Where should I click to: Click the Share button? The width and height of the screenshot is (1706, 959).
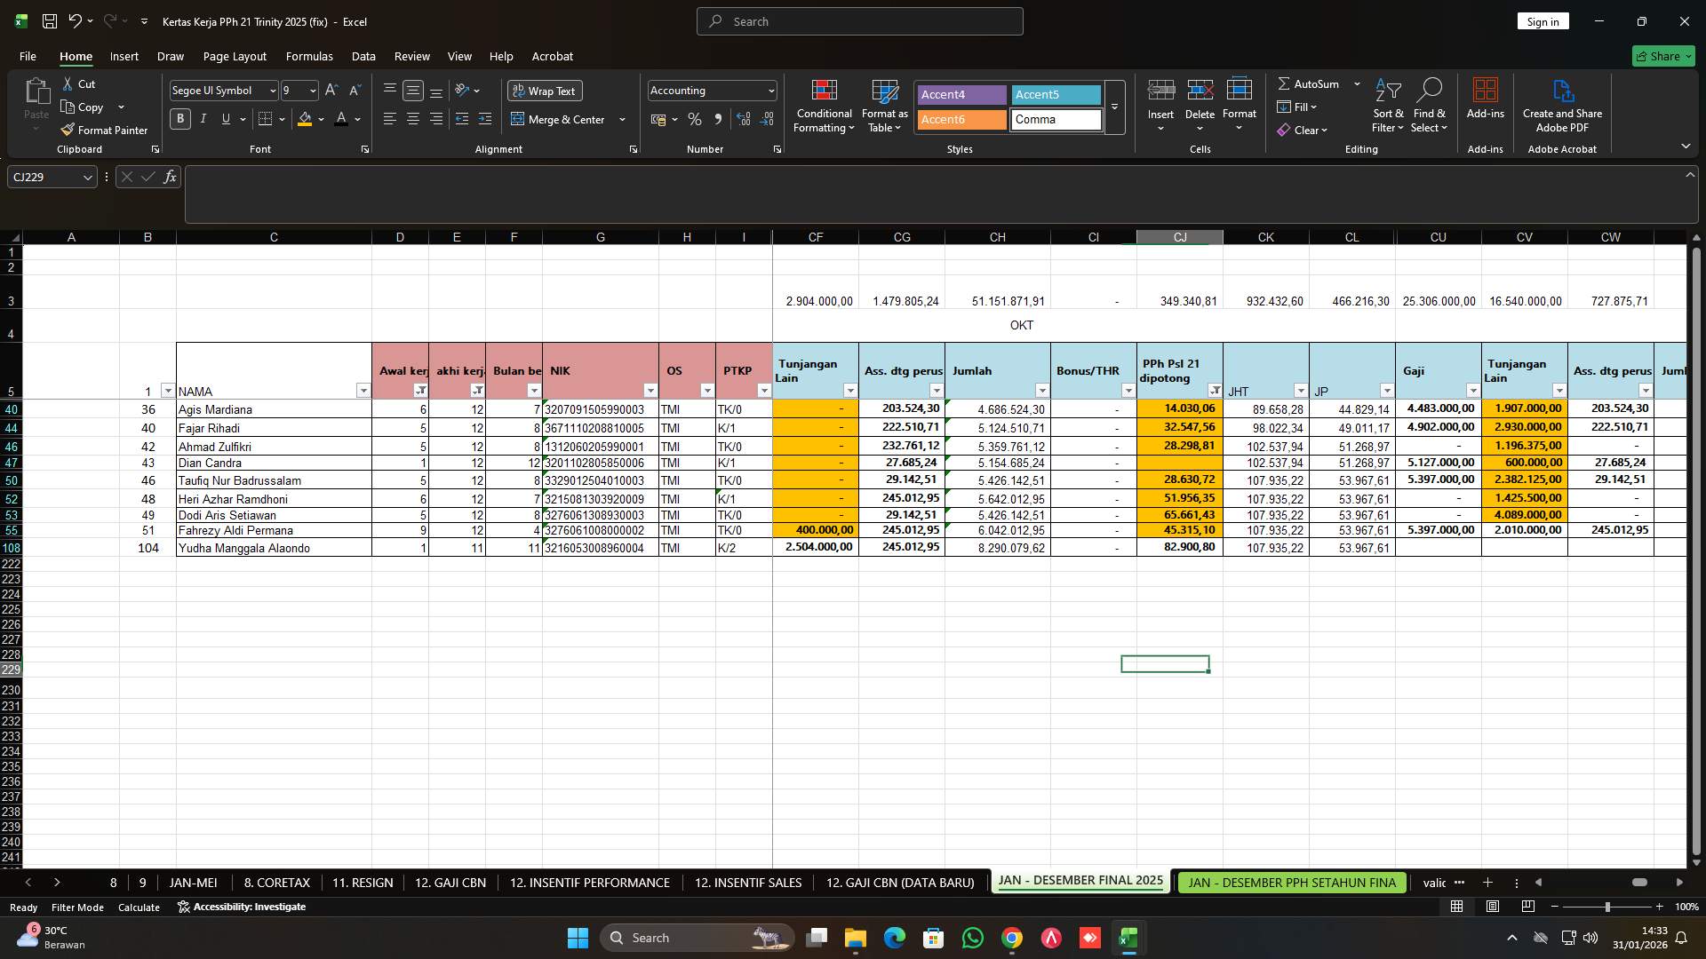pyautogui.click(x=1662, y=56)
